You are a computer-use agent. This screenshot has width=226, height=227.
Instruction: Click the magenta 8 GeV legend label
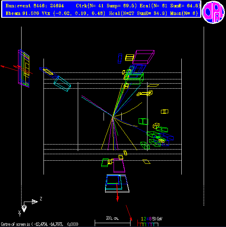[x=150, y=219]
